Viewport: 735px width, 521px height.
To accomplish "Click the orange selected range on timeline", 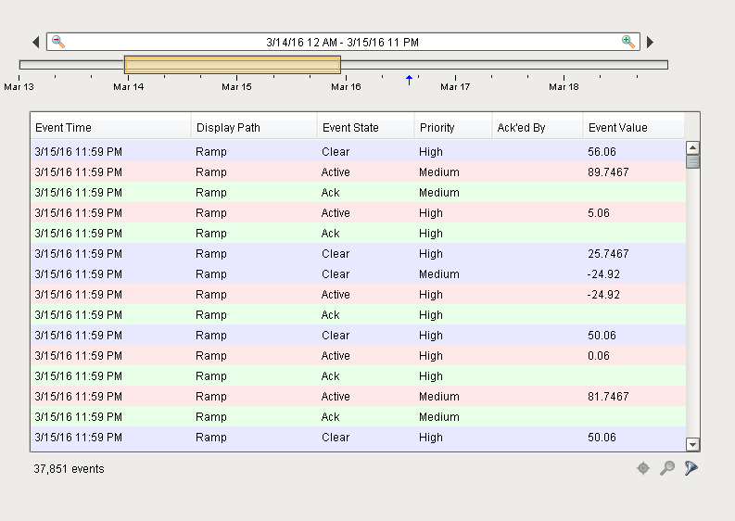I will click(x=233, y=65).
